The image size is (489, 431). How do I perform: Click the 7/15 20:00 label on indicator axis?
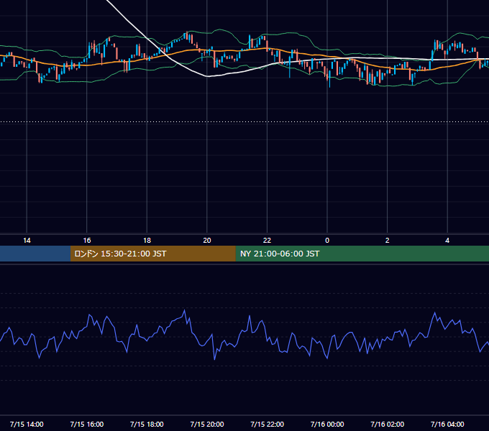(x=207, y=424)
